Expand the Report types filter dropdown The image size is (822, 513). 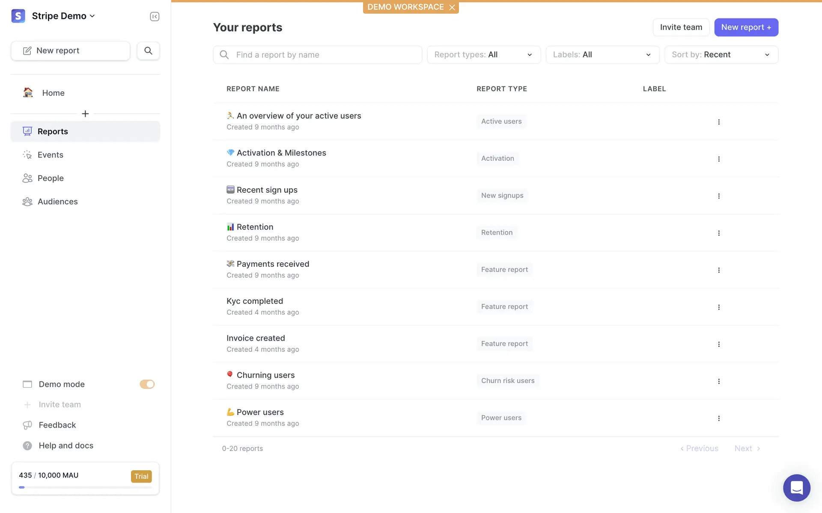coord(484,55)
